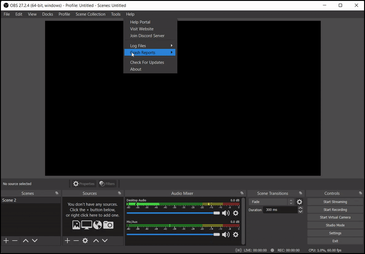The height and width of the screenshot is (254, 365).
Task: Open Mic/Aux gear settings
Action: pos(236,234)
